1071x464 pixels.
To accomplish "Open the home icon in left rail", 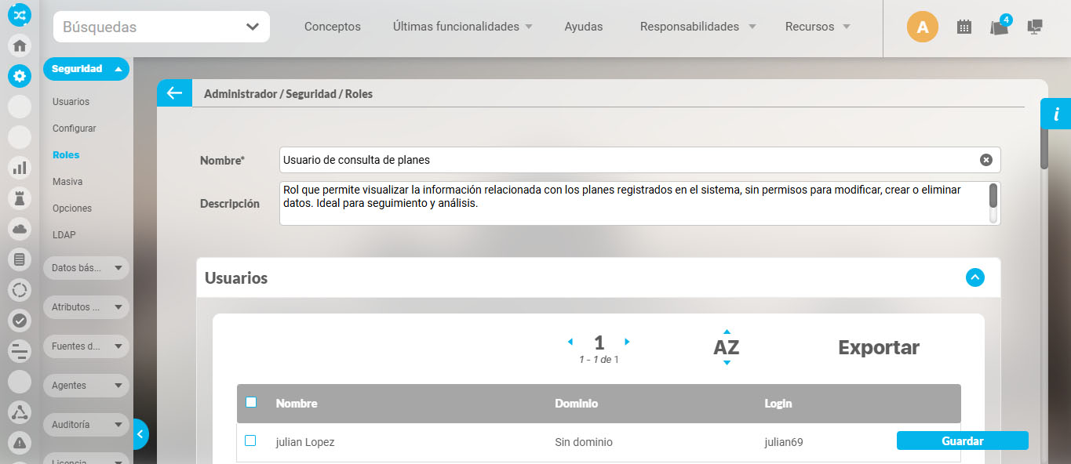I will 20,45.
